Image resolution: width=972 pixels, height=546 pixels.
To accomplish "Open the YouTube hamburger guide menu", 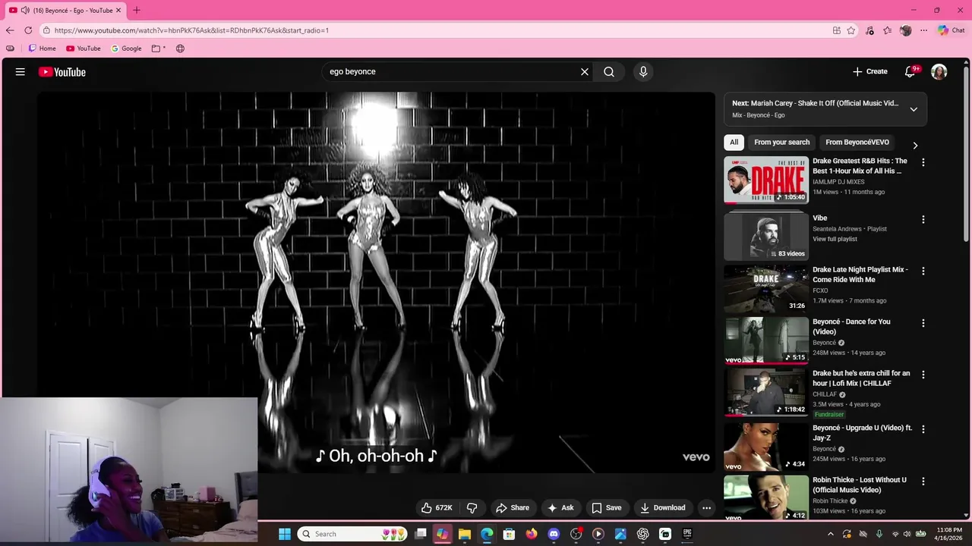I will pyautogui.click(x=21, y=72).
